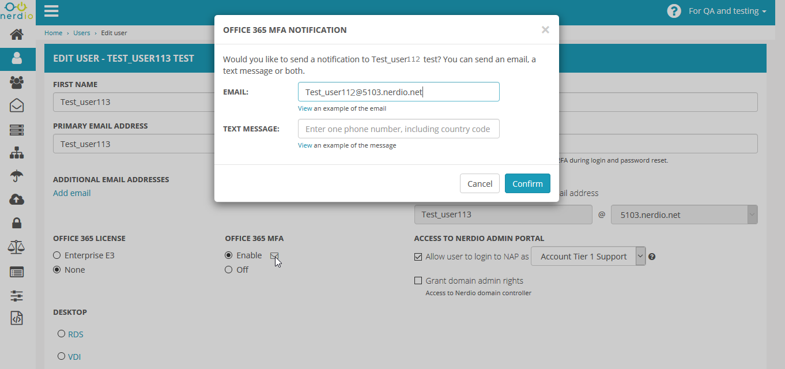This screenshot has width=785, height=369.
Task: Click the First Name field
Action: (134, 102)
